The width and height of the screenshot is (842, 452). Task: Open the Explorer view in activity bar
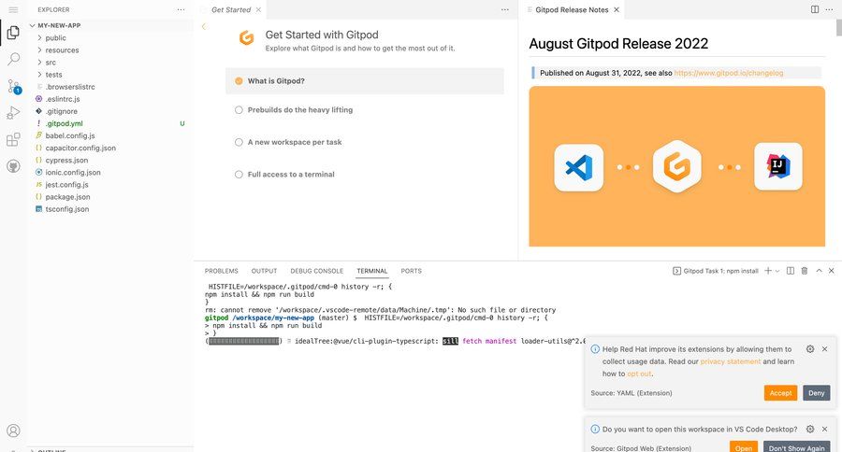(x=13, y=34)
